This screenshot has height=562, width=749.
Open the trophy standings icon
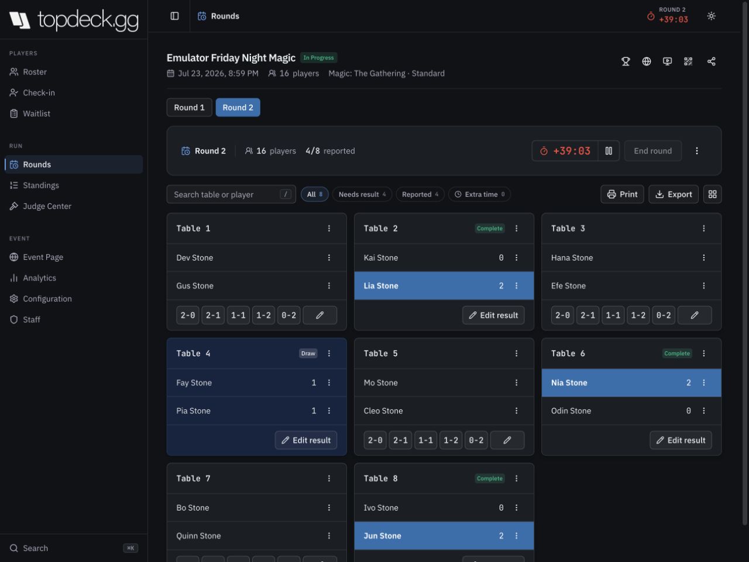click(x=626, y=61)
